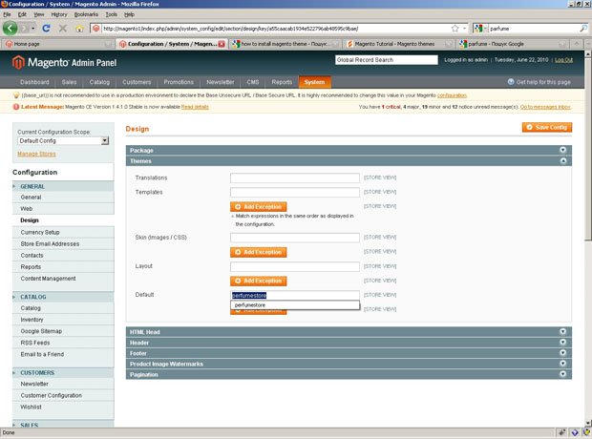Switch to the Home page browser tab
The image size is (592, 439).
tap(57, 44)
